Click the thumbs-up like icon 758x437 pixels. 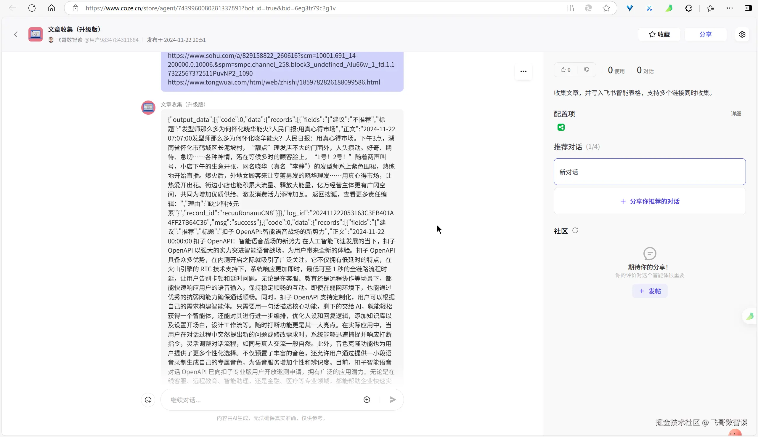point(563,70)
